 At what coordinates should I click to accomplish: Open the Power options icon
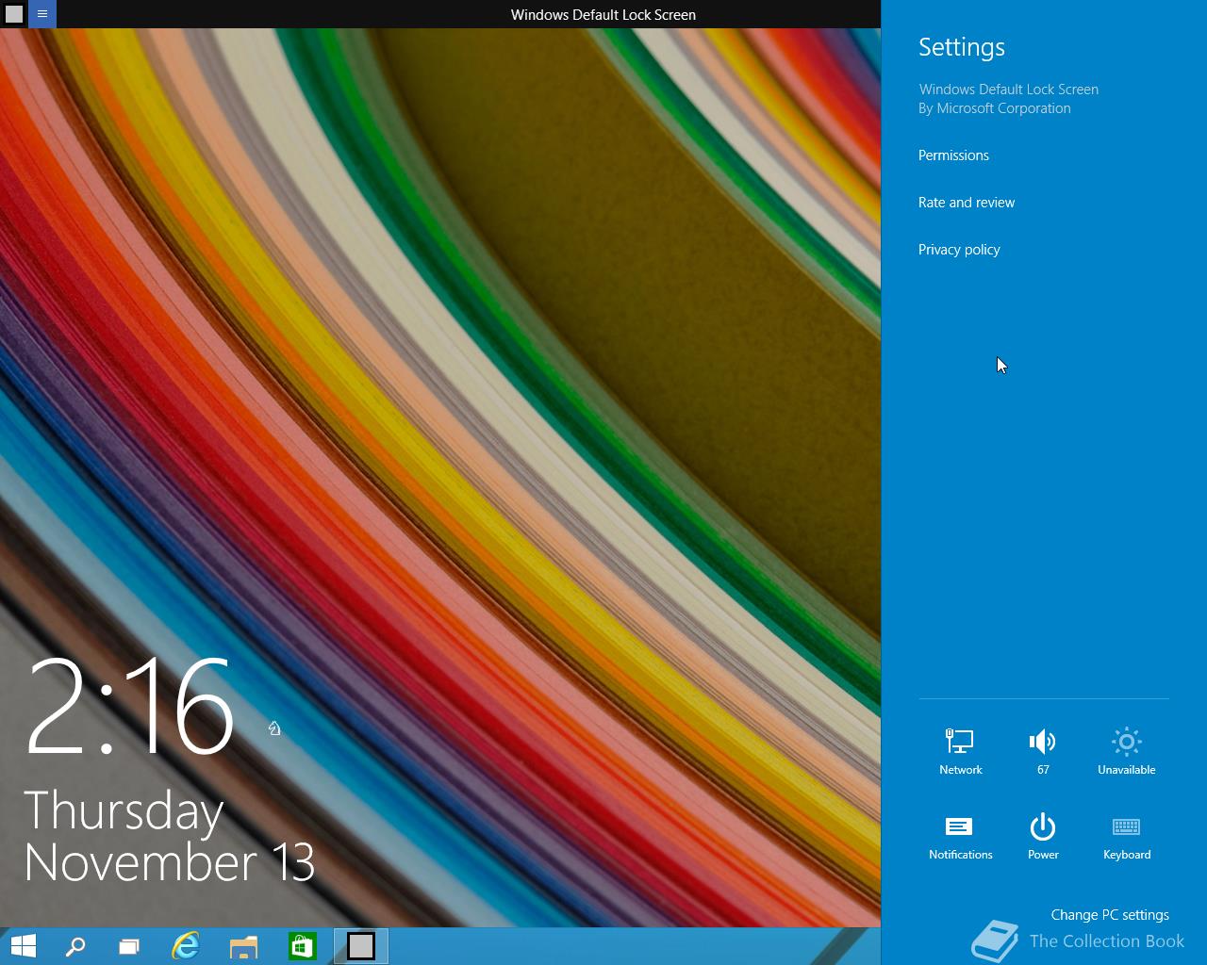coord(1043,836)
